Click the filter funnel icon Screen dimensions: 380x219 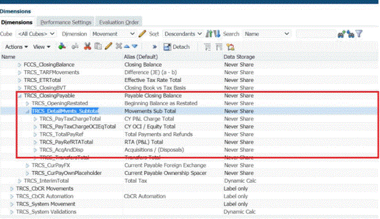359,34
